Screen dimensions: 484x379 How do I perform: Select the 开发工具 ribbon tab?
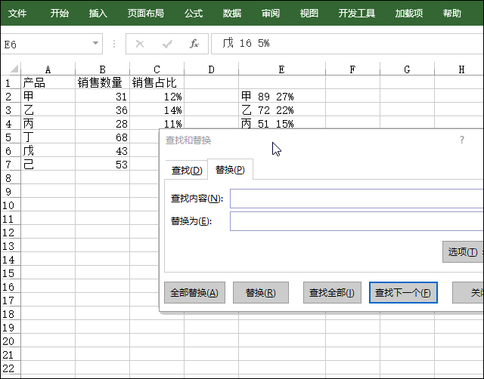coord(357,14)
